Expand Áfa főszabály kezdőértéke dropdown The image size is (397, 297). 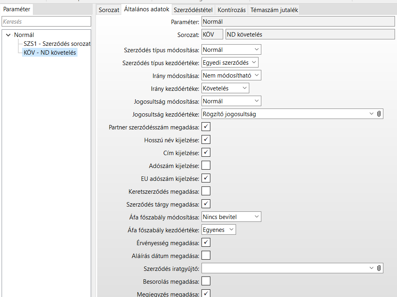[x=219, y=229]
